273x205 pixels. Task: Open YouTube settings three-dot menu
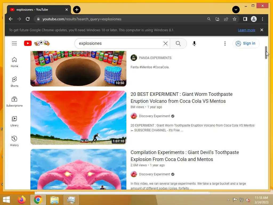(x=225, y=44)
